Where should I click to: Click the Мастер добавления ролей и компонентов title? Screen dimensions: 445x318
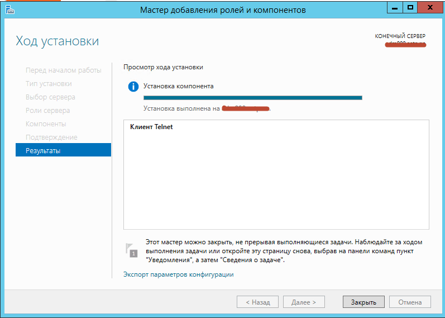point(223,10)
